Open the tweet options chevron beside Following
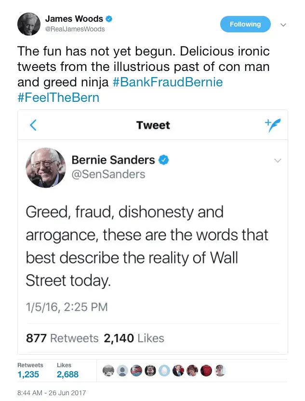The image size is (305, 401). click(x=283, y=25)
